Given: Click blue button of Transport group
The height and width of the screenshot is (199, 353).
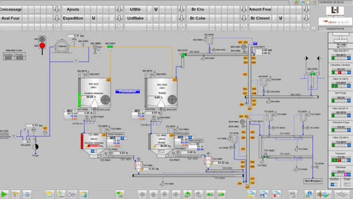Looking at the screenshot, I should tap(349, 160).
